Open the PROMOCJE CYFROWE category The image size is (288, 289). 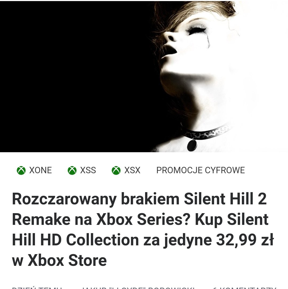coord(201,170)
